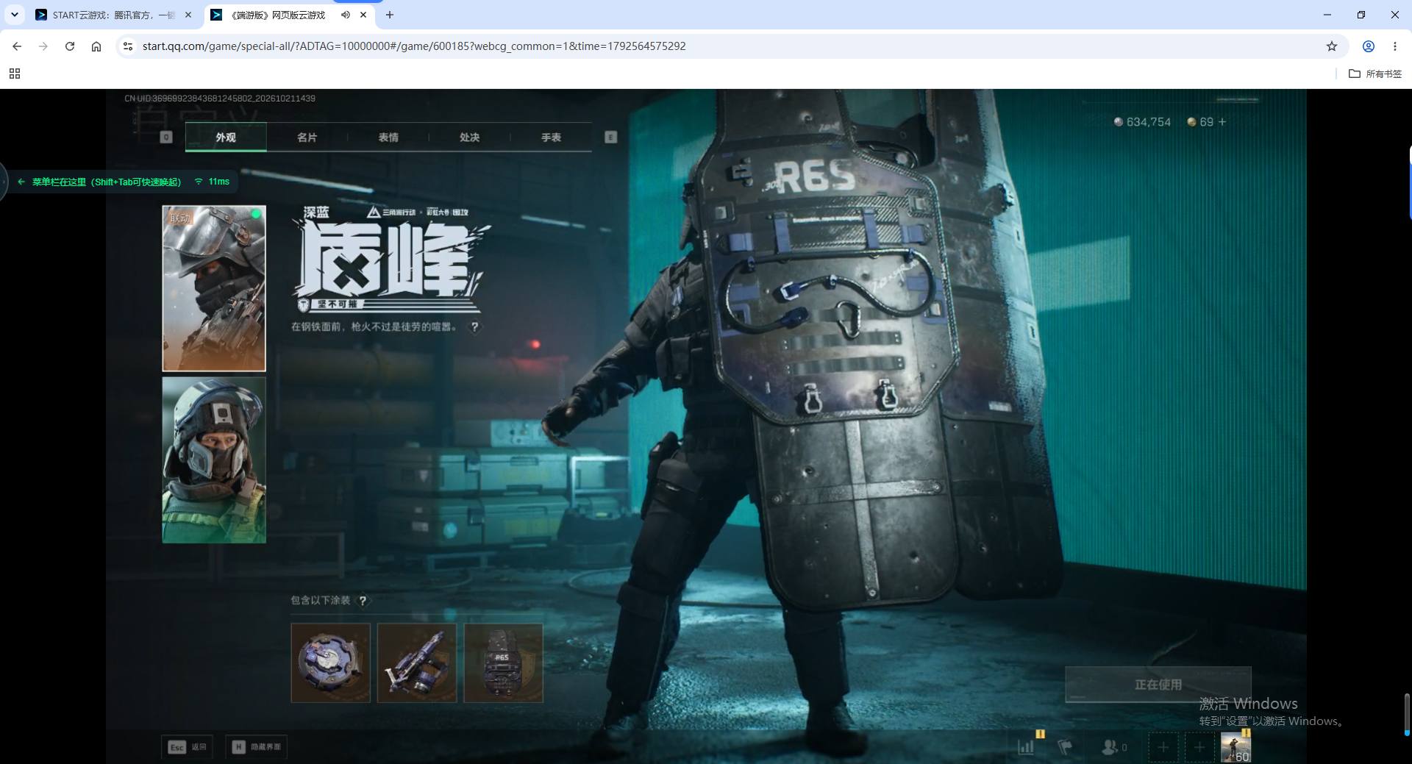Open the friends list icon showing 0

1114,747
